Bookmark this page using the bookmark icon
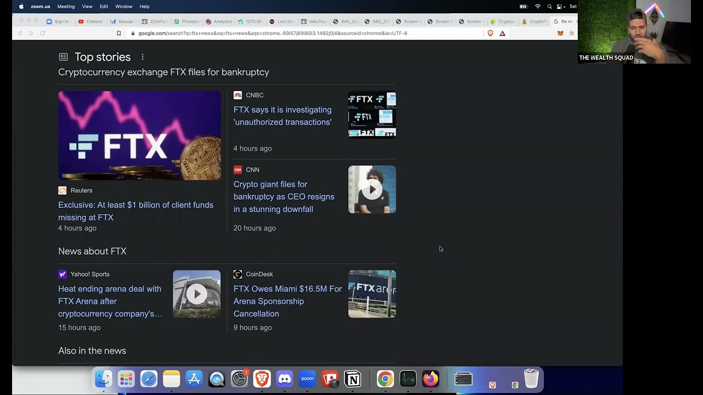The image size is (703, 395). [x=119, y=33]
